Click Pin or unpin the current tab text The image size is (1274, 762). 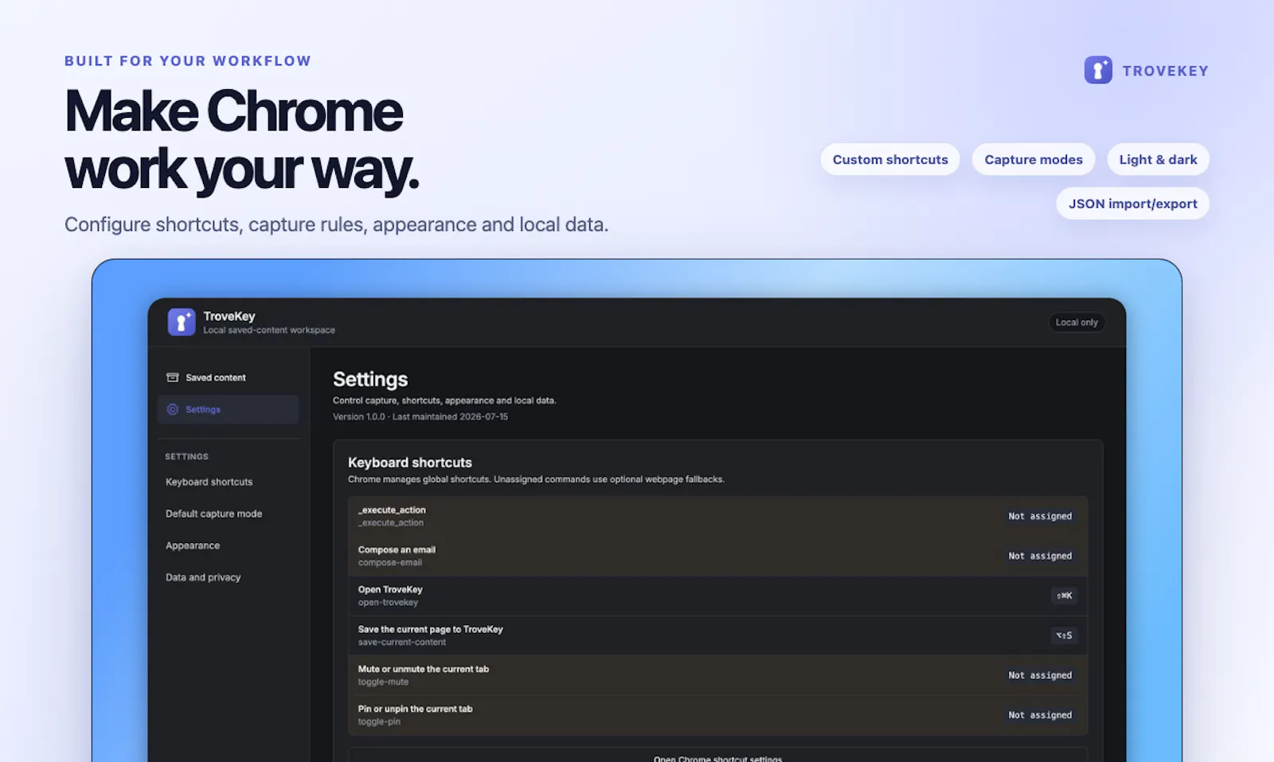[x=415, y=709]
